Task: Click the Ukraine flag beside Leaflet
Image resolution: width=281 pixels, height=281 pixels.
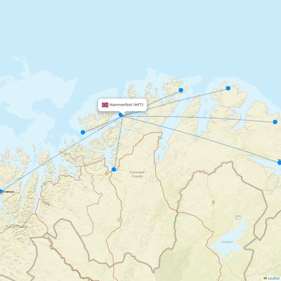Action: pos(265,278)
